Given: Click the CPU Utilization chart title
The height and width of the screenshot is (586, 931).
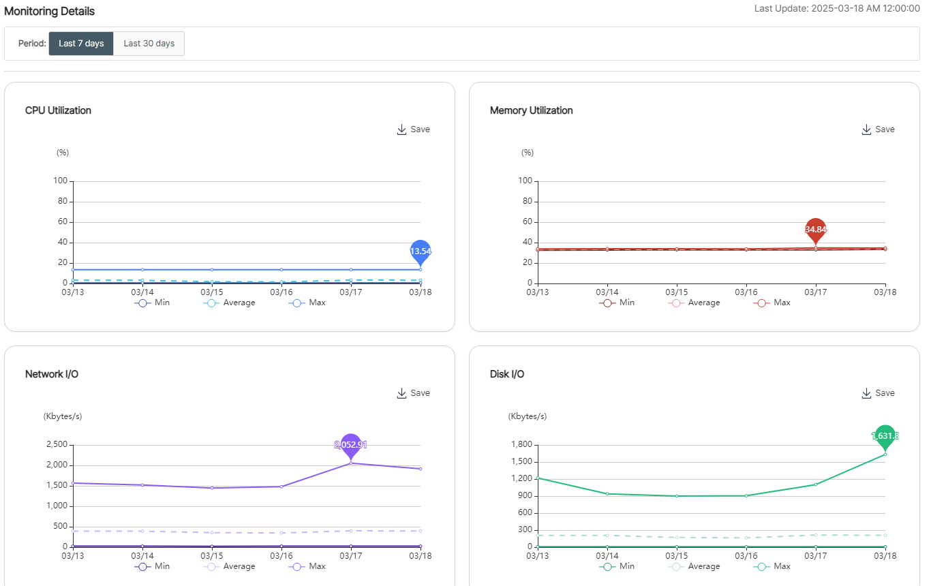Looking at the screenshot, I should 59,110.
